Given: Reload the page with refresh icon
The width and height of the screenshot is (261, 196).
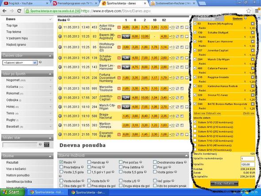Looking at the screenshot, I should [19, 11].
